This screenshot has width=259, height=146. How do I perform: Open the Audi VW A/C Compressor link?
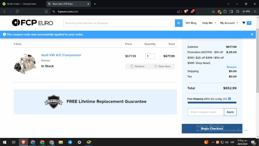(x=61, y=55)
